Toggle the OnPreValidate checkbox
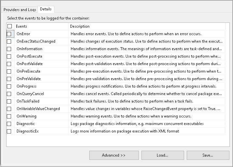 point(9,79)
